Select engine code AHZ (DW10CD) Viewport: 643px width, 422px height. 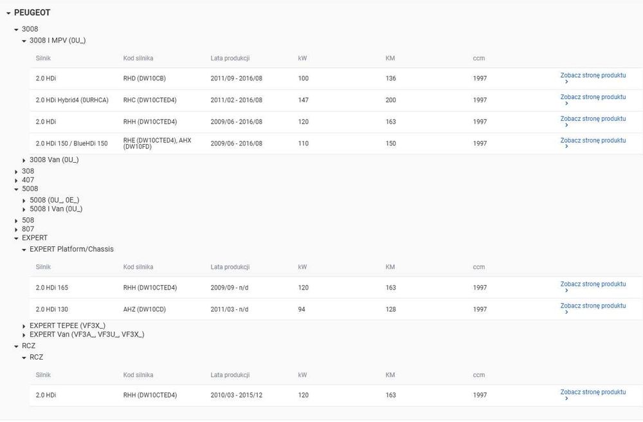(144, 309)
